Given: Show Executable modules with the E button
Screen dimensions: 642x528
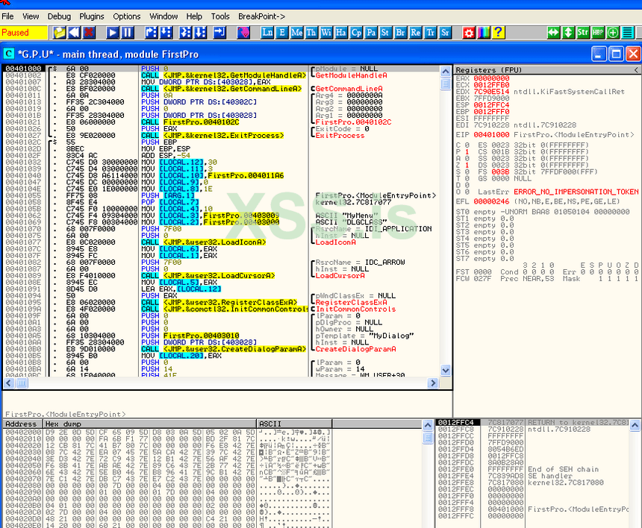Looking at the screenshot, I should [281, 33].
